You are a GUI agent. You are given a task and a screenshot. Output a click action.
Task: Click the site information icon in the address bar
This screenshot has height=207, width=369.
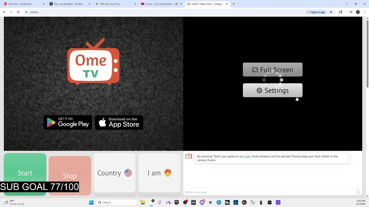click(x=26, y=12)
